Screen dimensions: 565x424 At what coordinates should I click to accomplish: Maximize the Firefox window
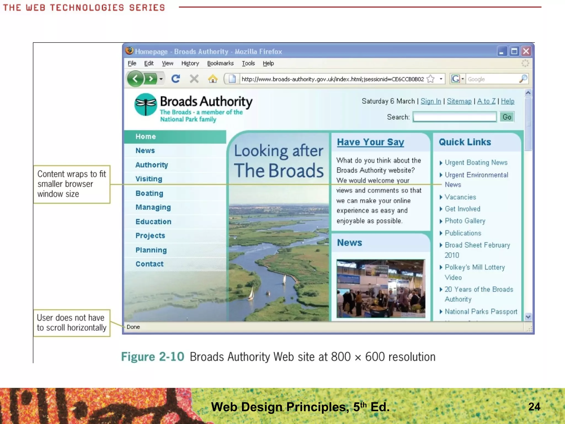pos(514,51)
